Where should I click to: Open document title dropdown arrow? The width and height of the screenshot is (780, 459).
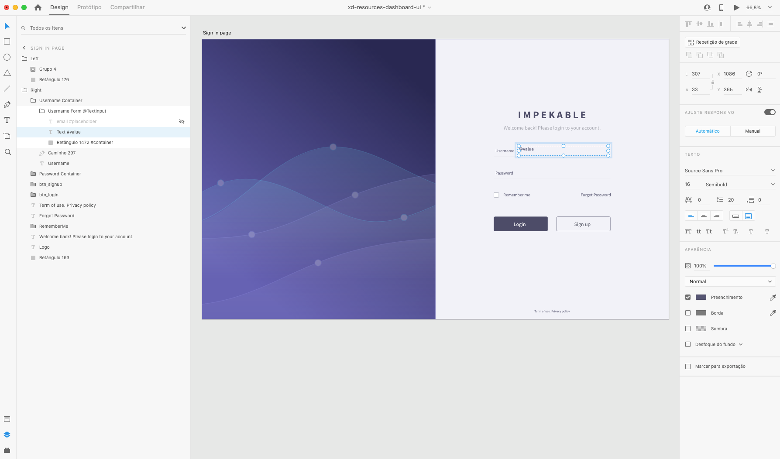[x=430, y=7]
